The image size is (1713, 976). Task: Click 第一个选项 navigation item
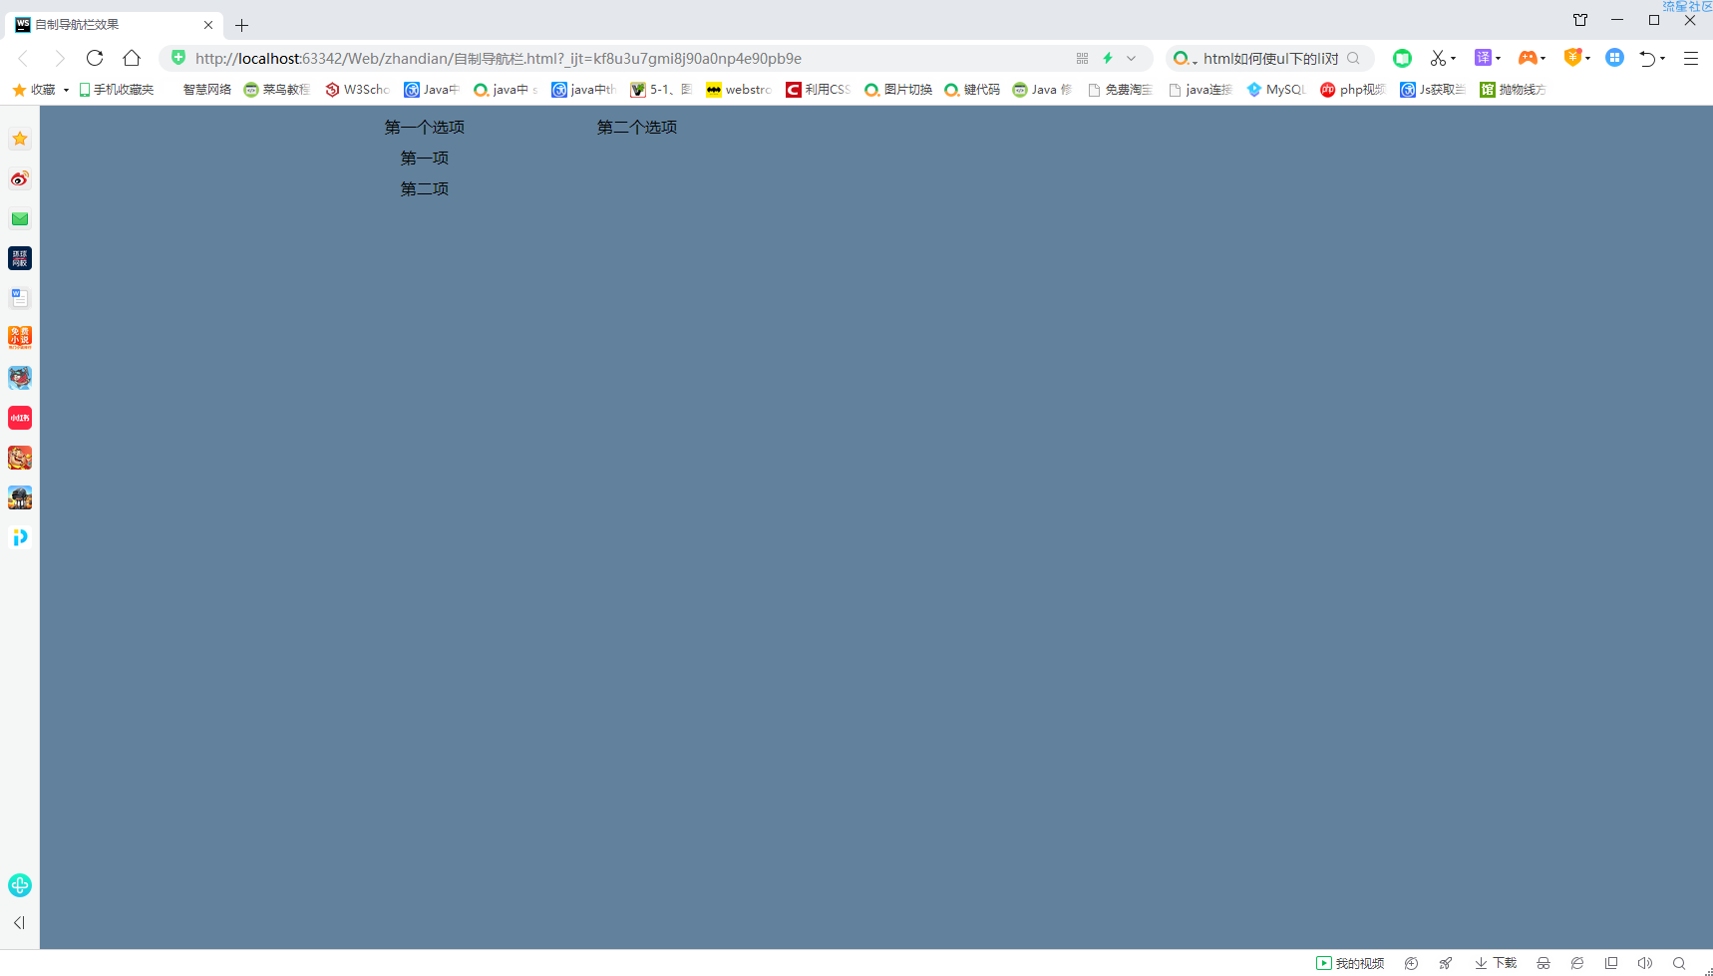point(425,128)
